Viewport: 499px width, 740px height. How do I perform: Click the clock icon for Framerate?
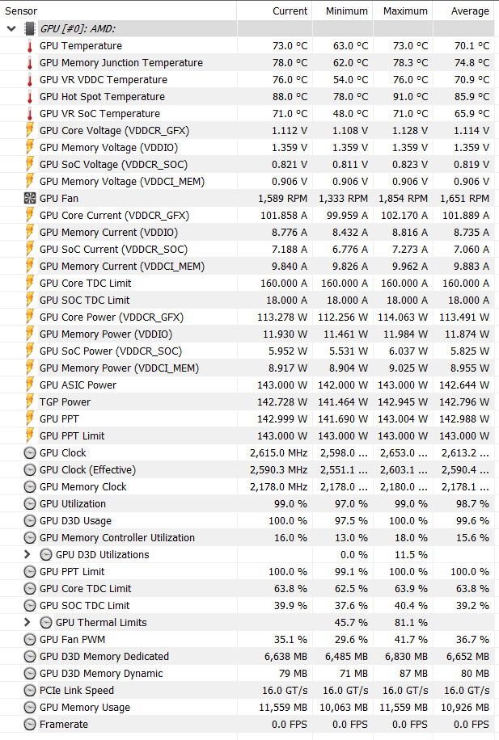[x=30, y=725]
